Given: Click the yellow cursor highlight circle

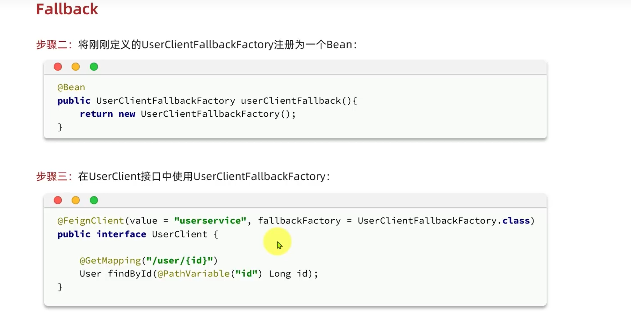Looking at the screenshot, I should [x=277, y=242].
